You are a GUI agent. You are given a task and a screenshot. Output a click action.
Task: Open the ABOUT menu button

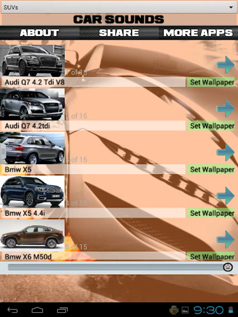tap(39, 33)
